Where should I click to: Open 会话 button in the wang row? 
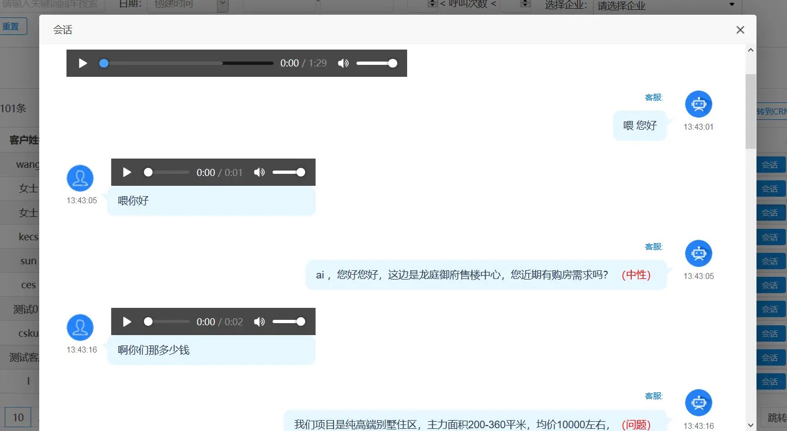coord(770,165)
